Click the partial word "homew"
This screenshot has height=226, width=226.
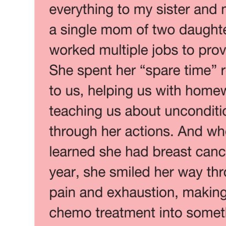(x=206, y=91)
